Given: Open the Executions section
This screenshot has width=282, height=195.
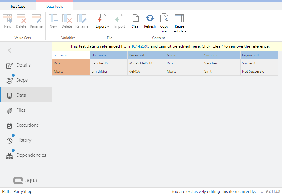Looking at the screenshot, I should (x=27, y=125).
